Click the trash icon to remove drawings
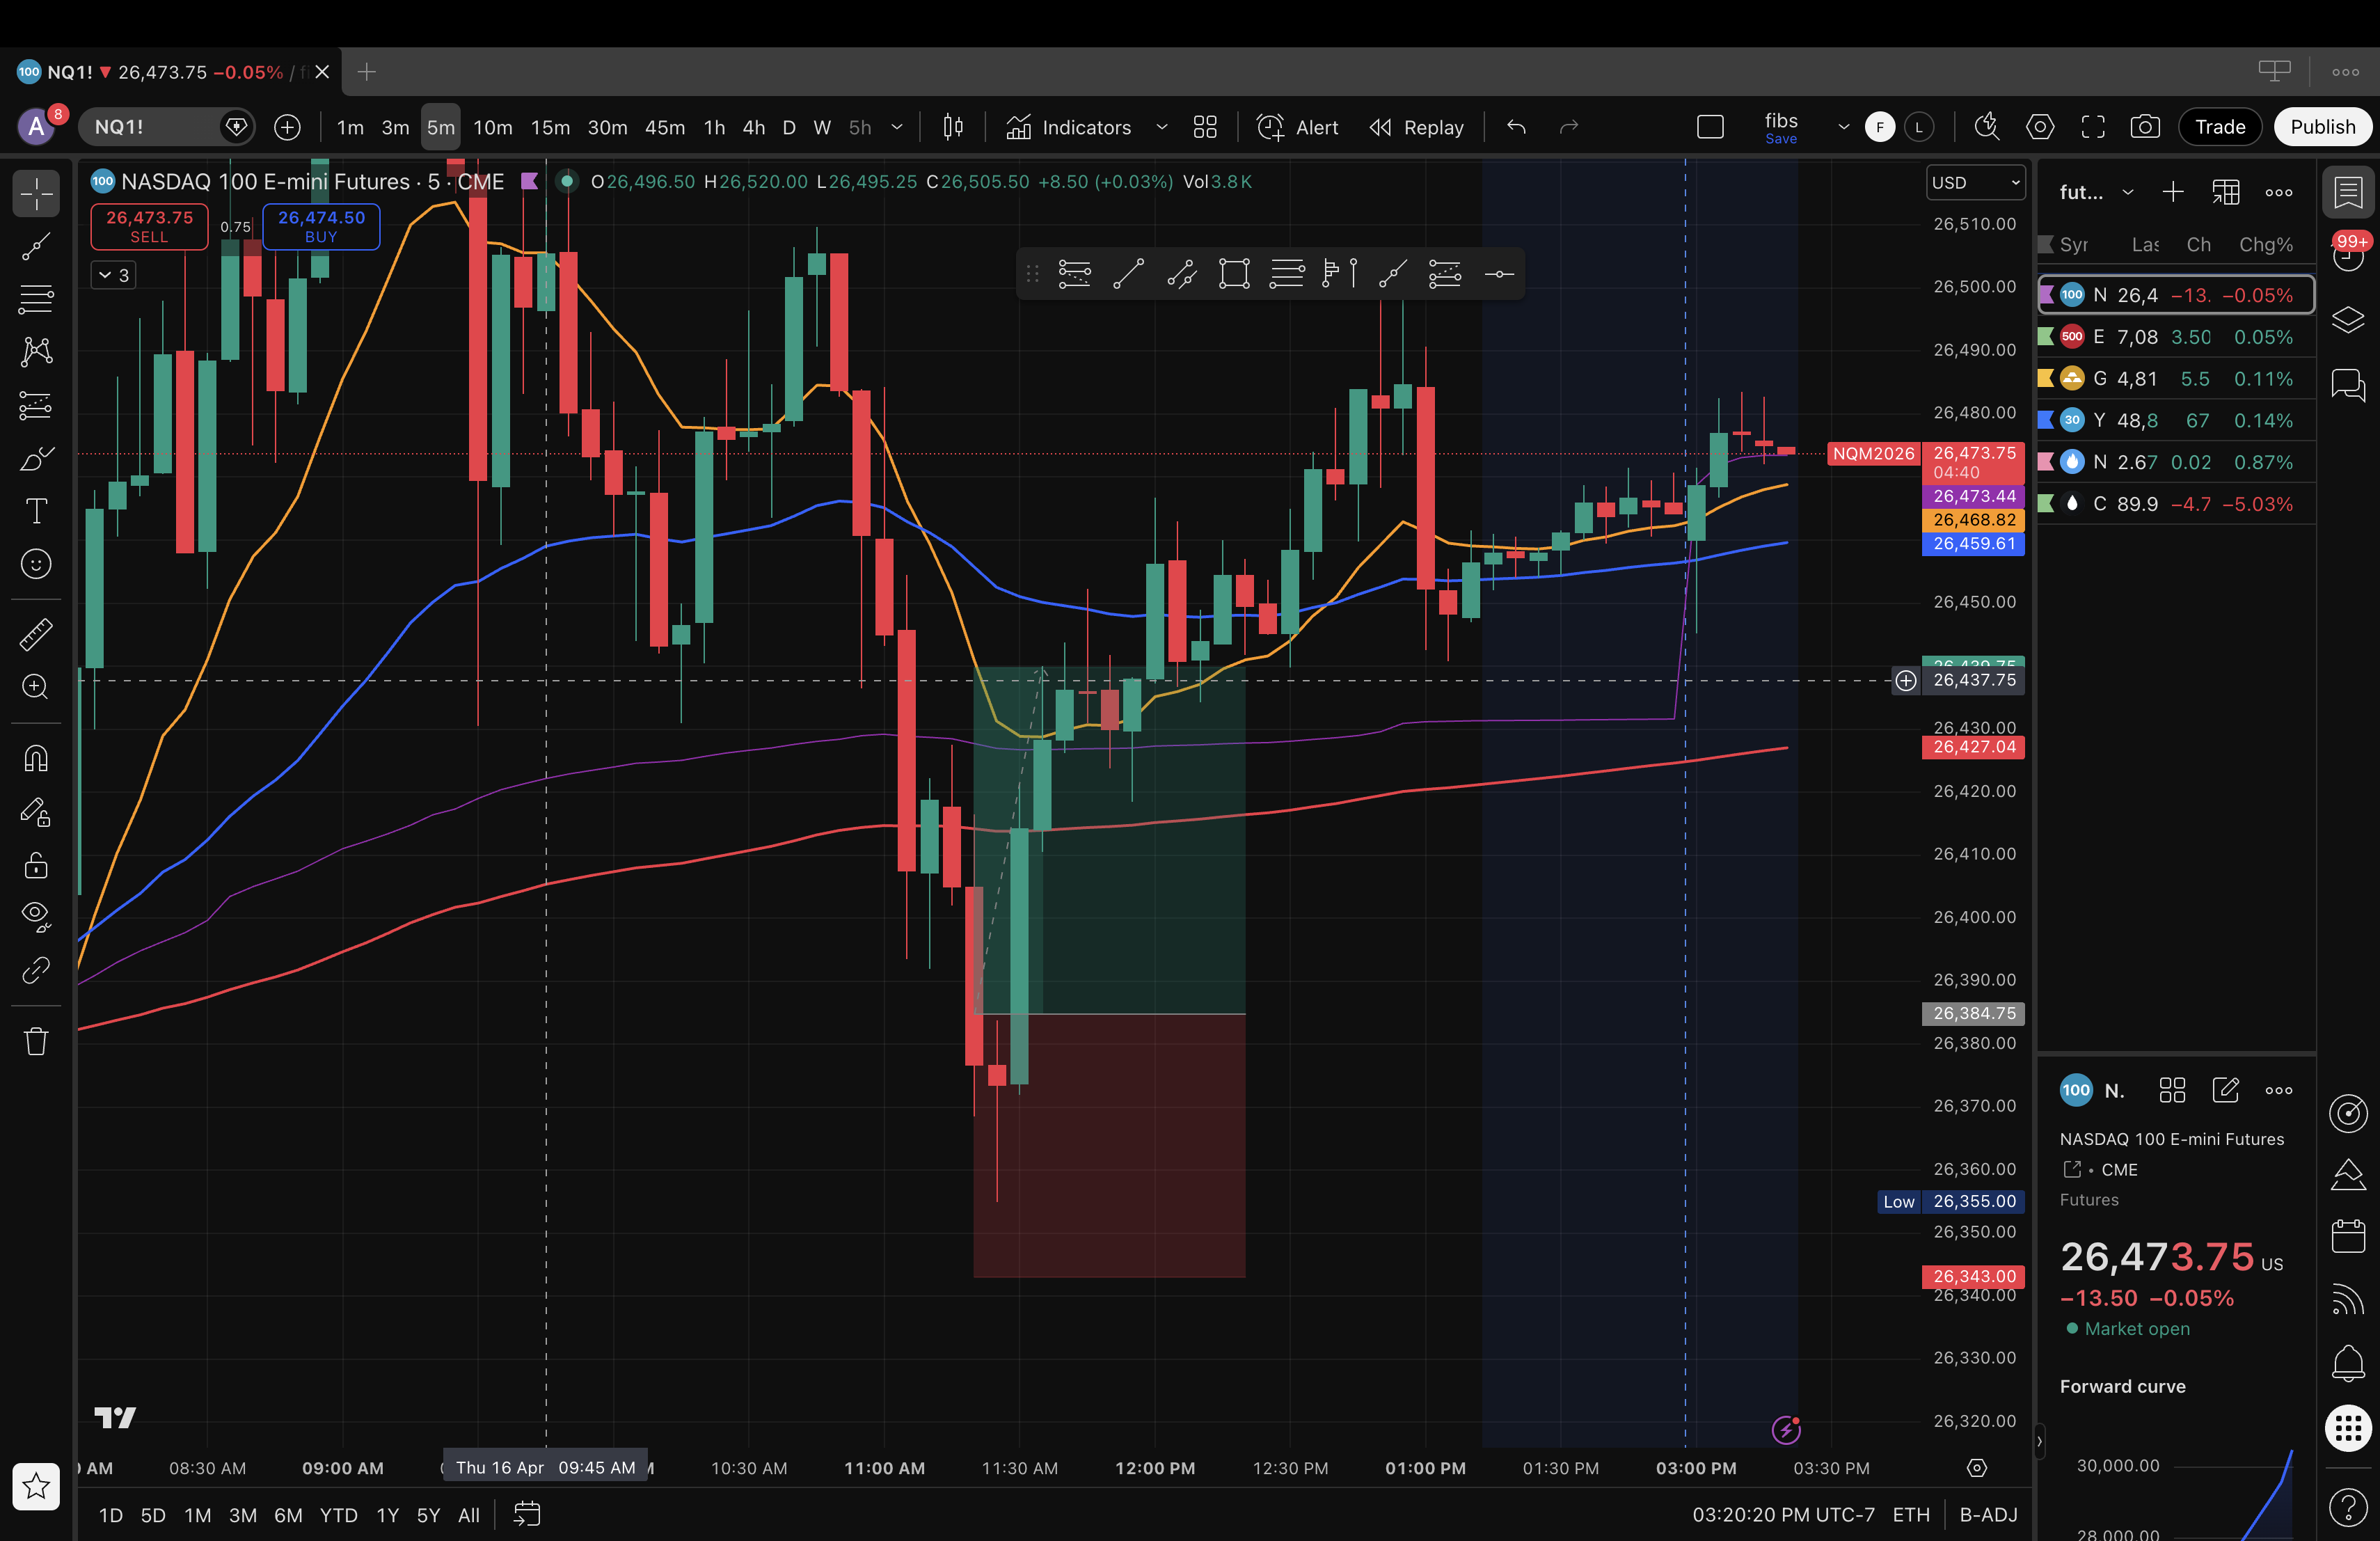The height and width of the screenshot is (1541, 2380). 36,1041
